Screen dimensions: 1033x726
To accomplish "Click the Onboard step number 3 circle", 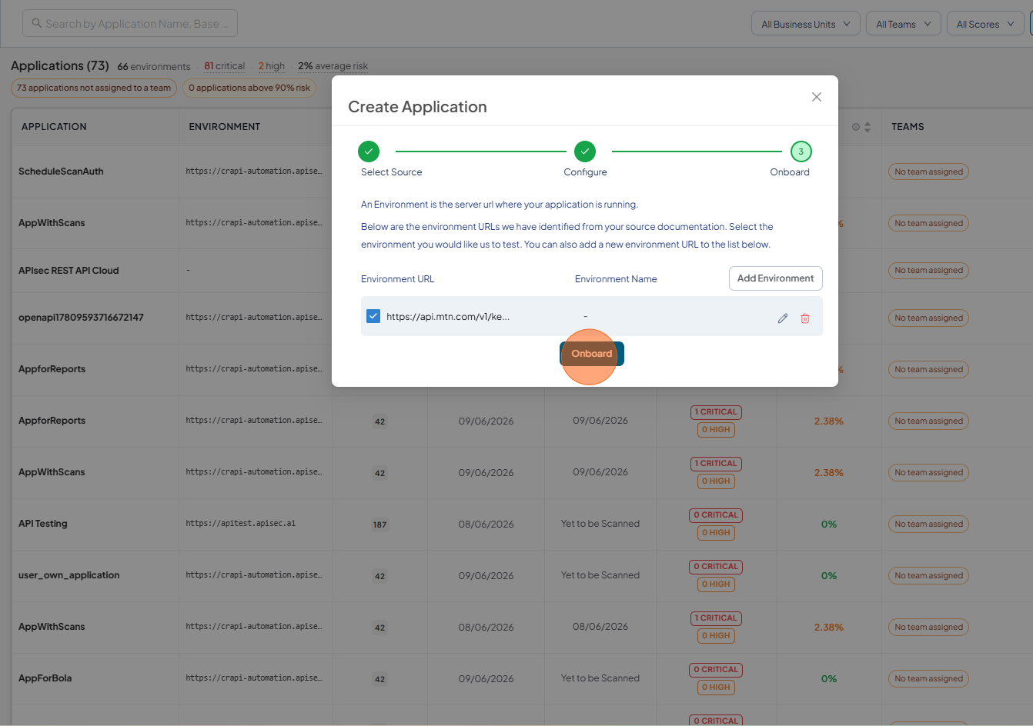I will pyautogui.click(x=801, y=152).
